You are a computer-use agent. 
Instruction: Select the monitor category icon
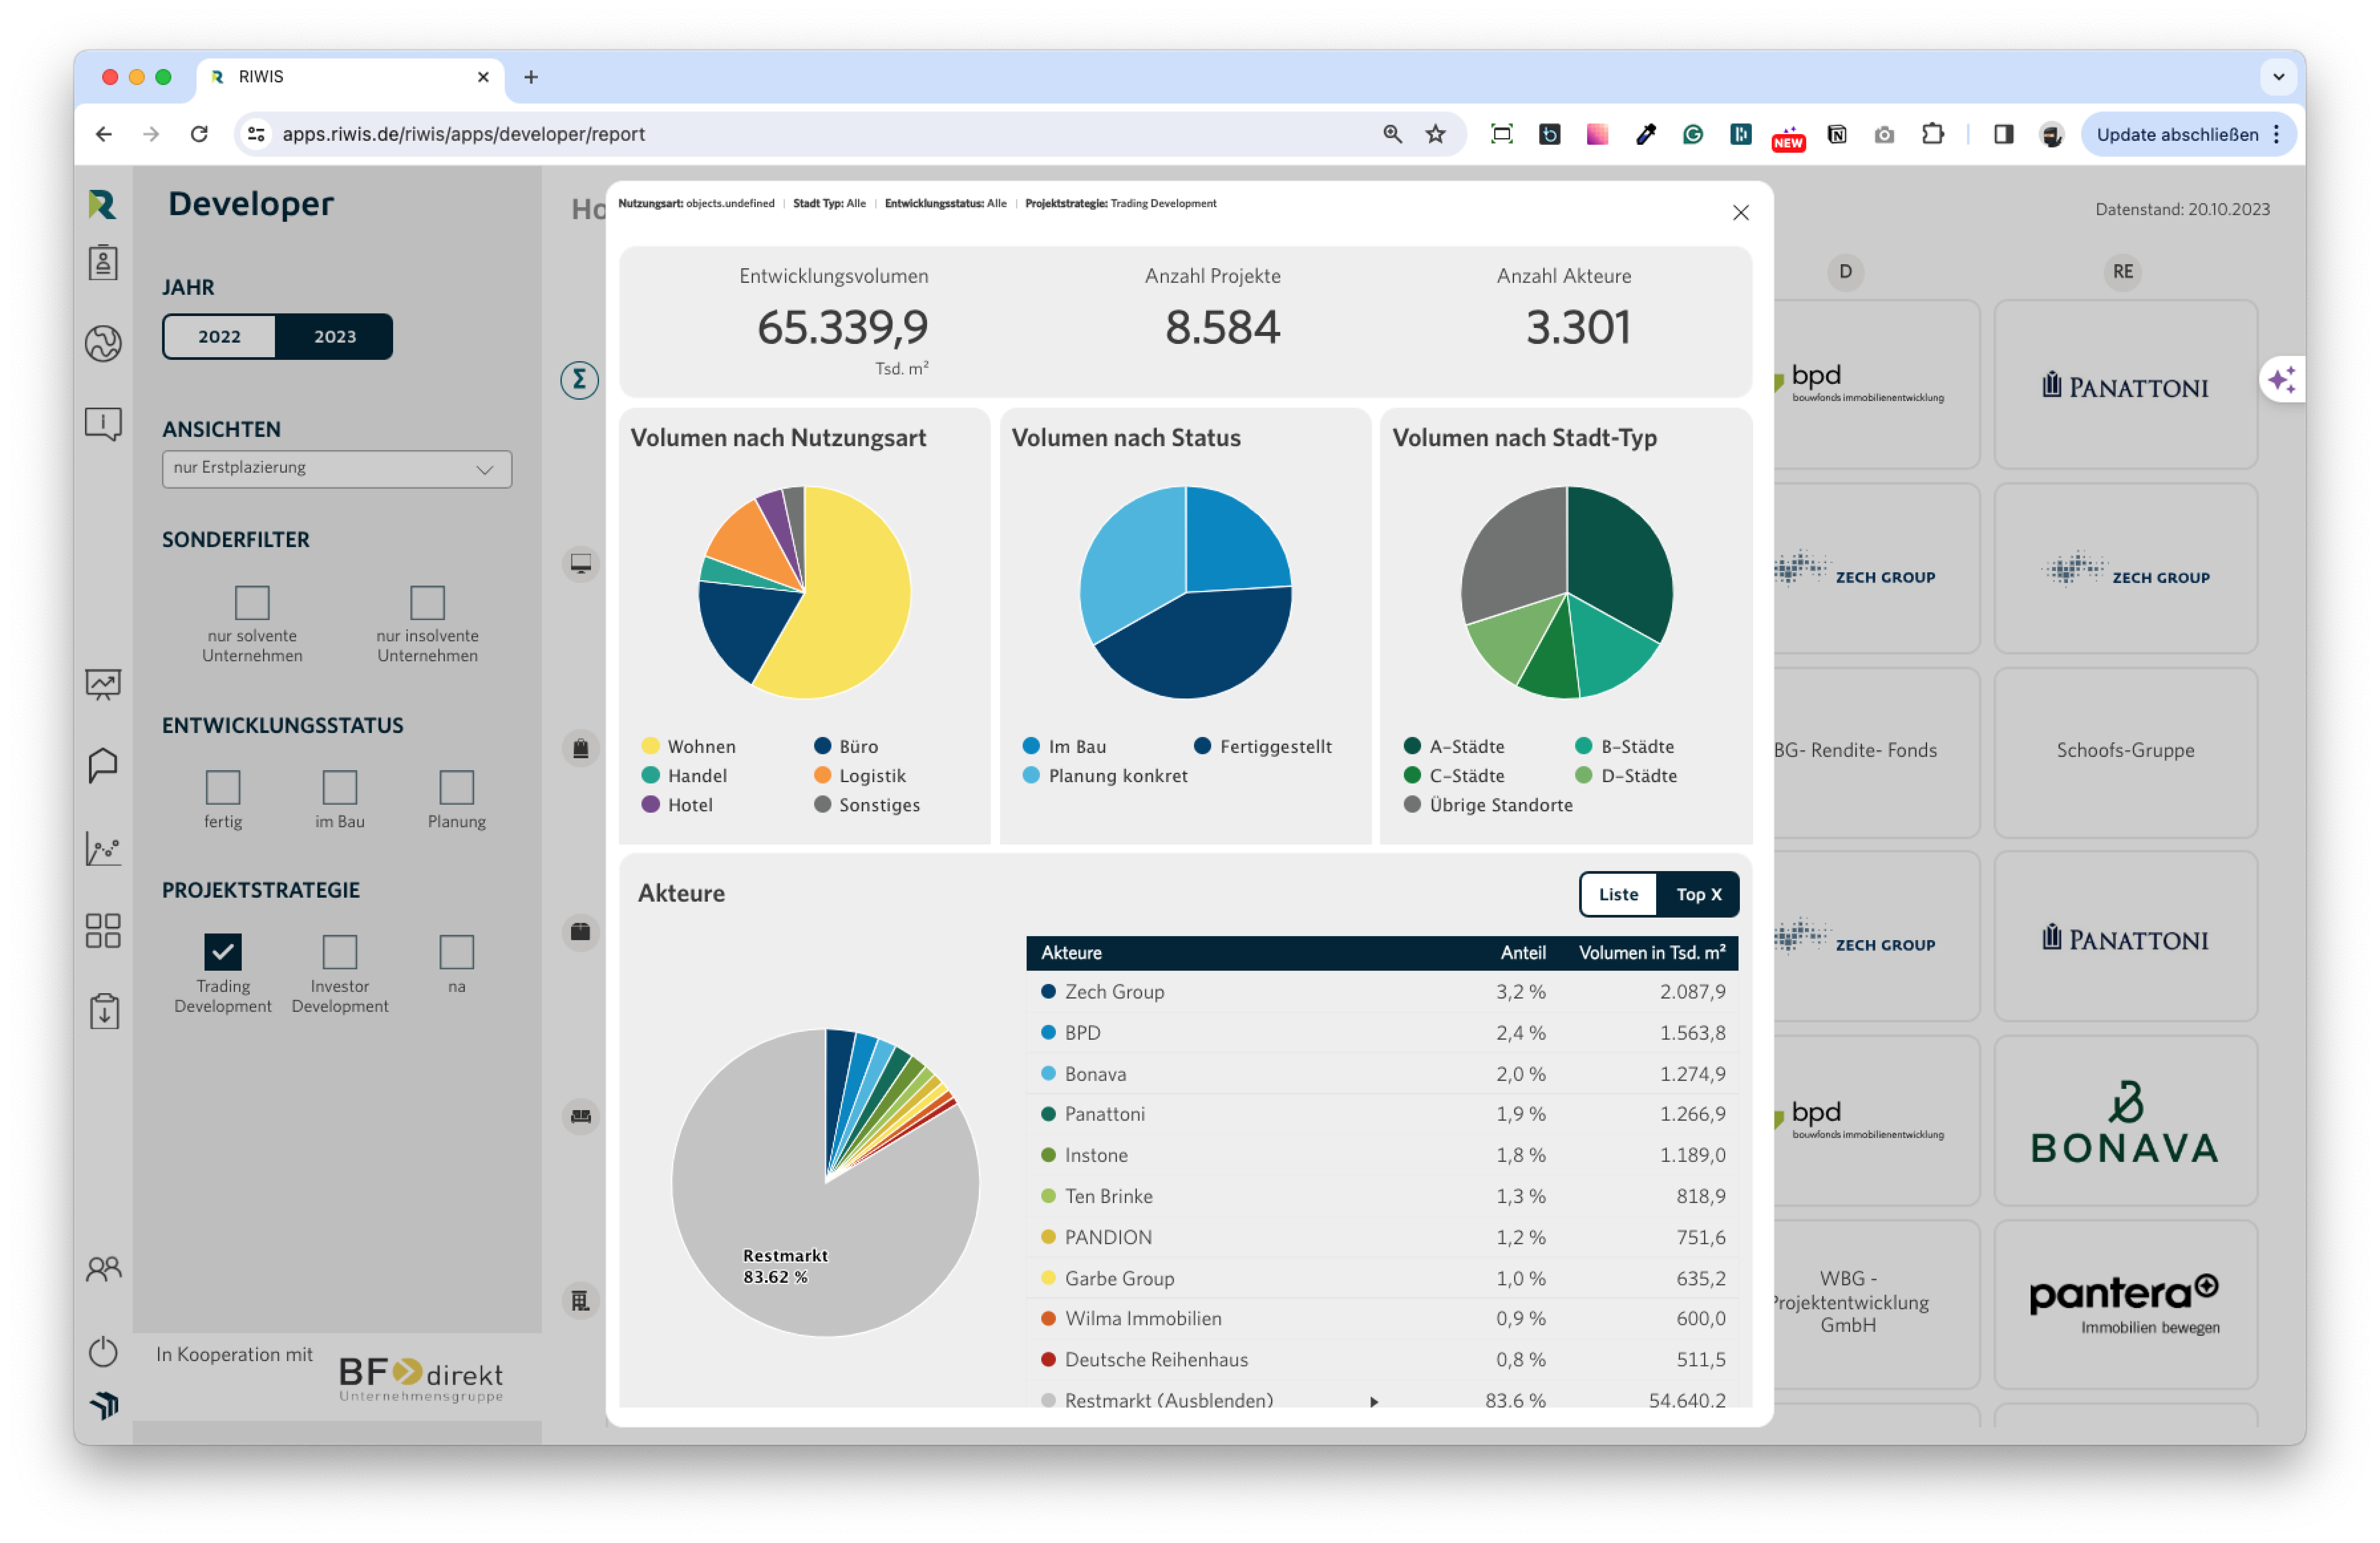coord(580,564)
